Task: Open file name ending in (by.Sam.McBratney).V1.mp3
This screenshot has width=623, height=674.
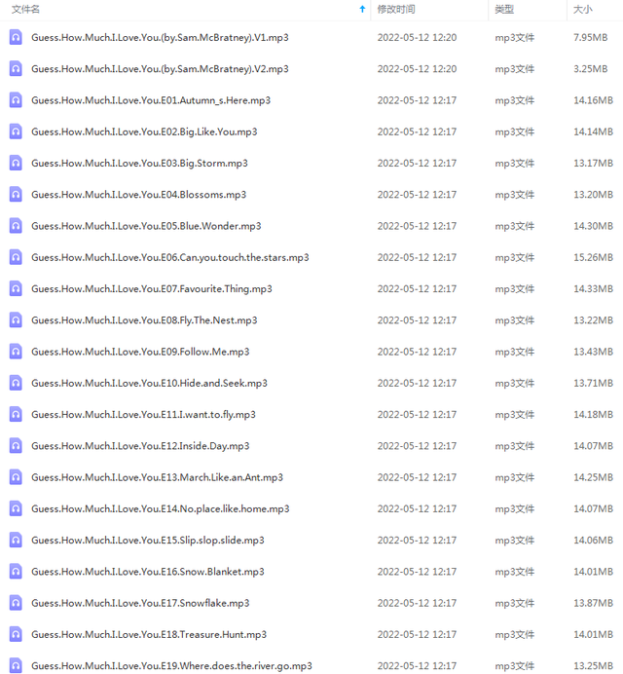Action: tap(160, 38)
